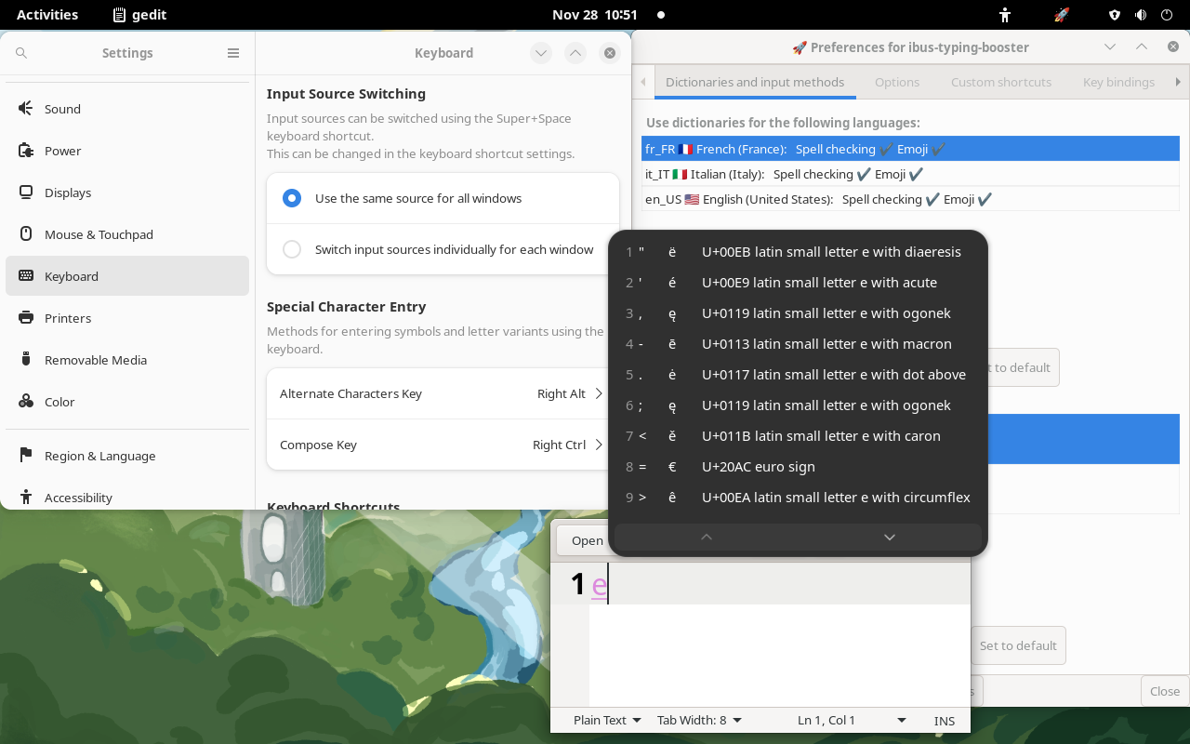
Task: Open Region & Language via the flag icon
Action: [25, 455]
